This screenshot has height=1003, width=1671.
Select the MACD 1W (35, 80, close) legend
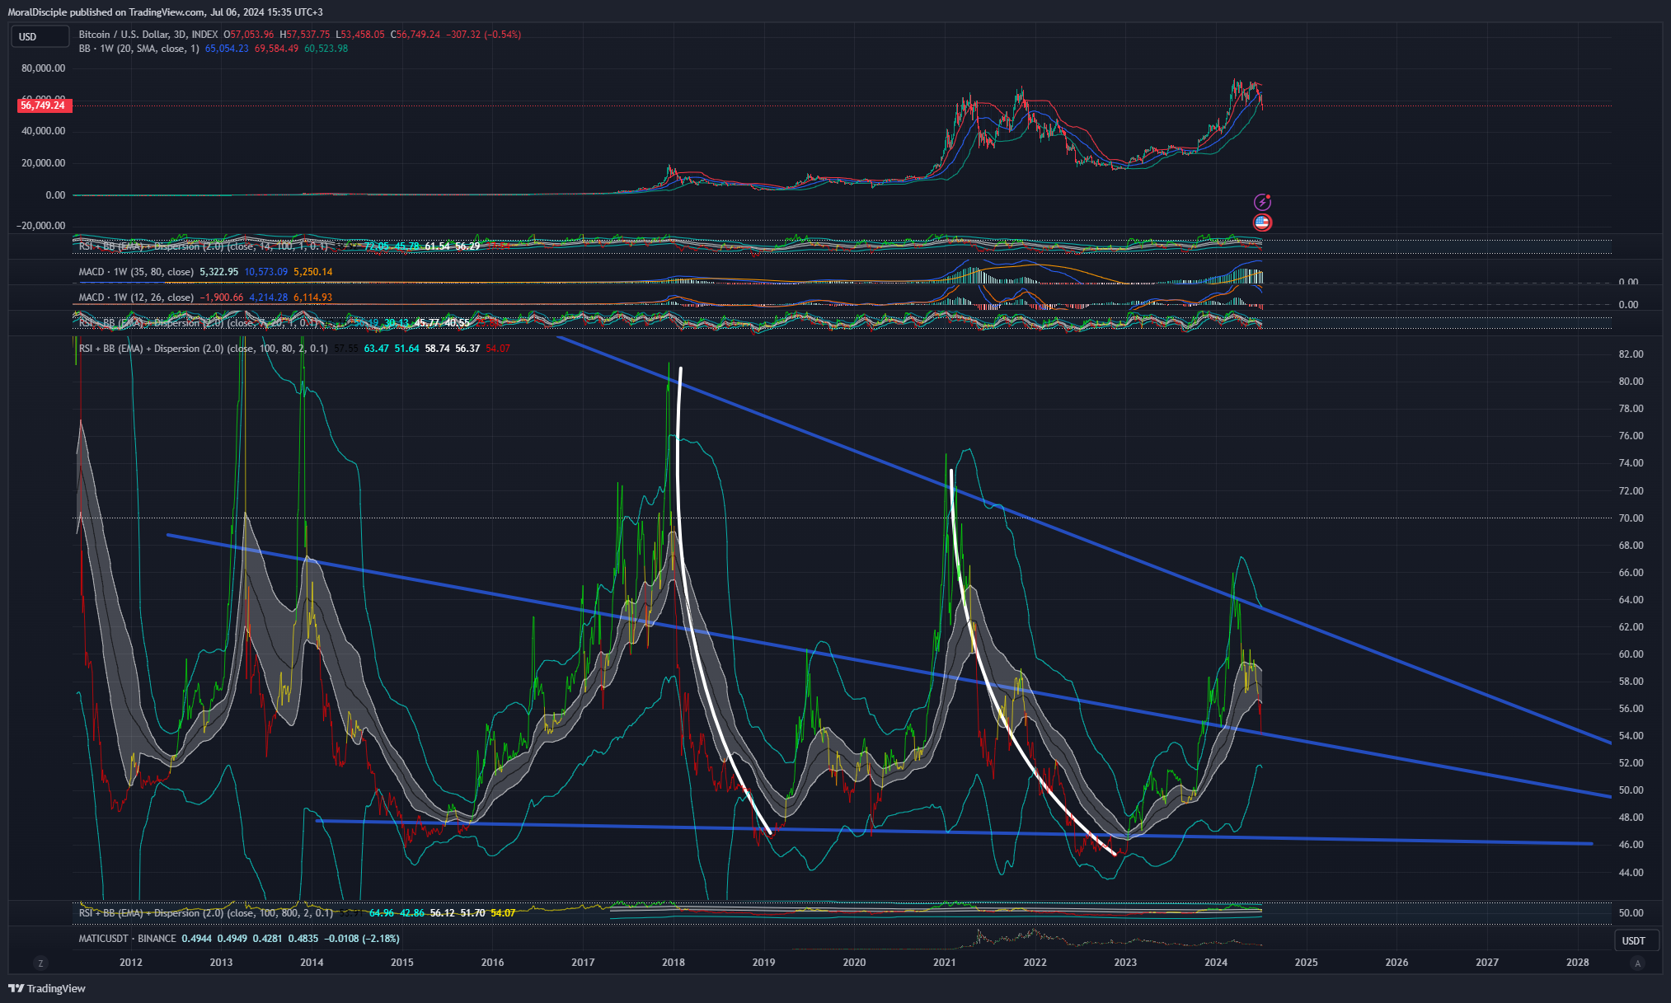(x=136, y=272)
